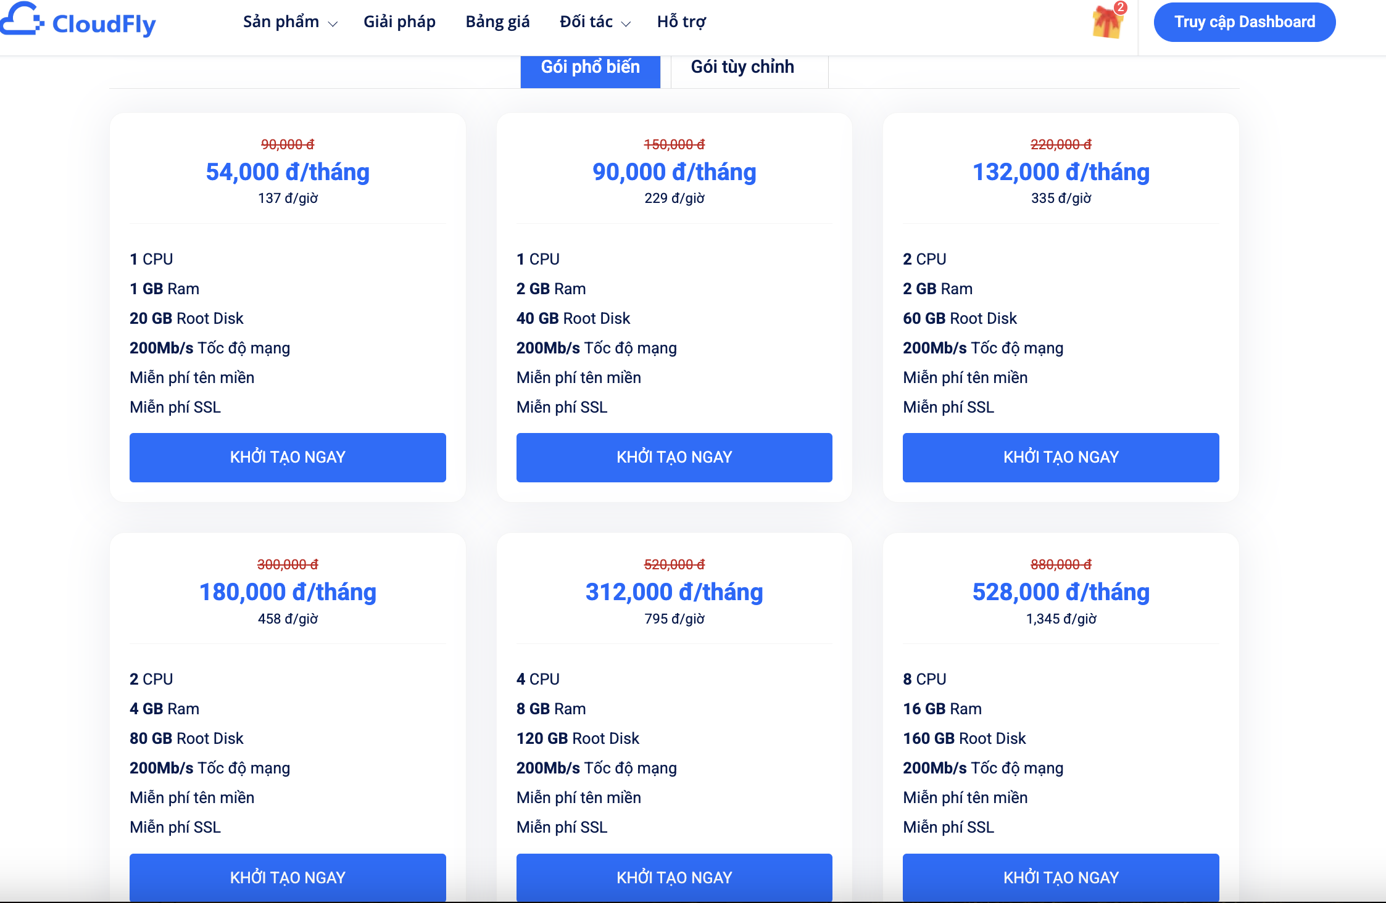The height and width of the screenshot is (903, 1386).
Task: Open the Hỗ trợ menu item
Action: coord(681,22)
